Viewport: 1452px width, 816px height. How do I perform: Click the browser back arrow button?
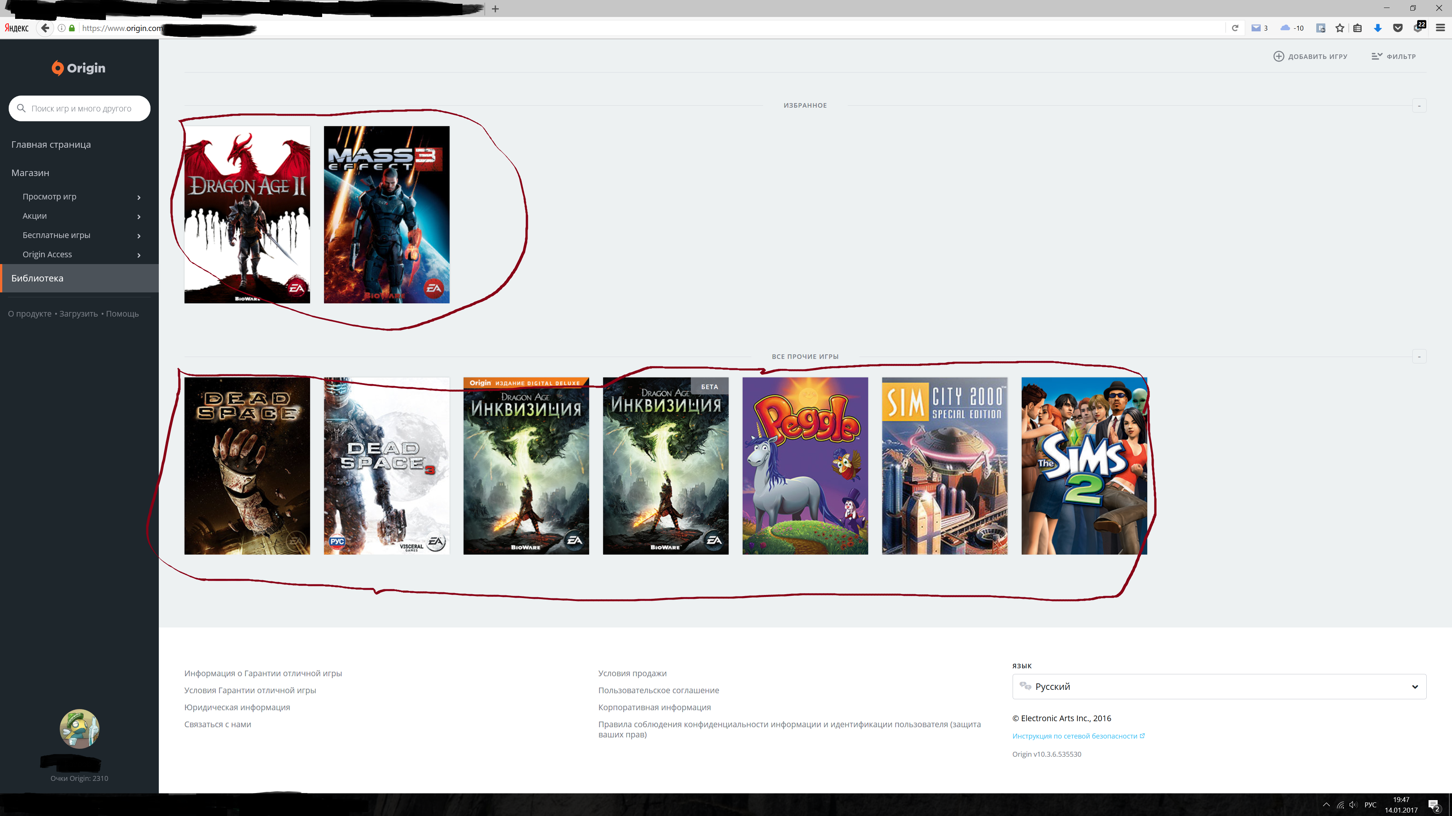coord(45,28)
